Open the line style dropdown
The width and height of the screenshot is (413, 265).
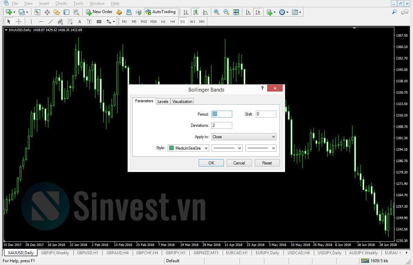click(x=227, y=148)
